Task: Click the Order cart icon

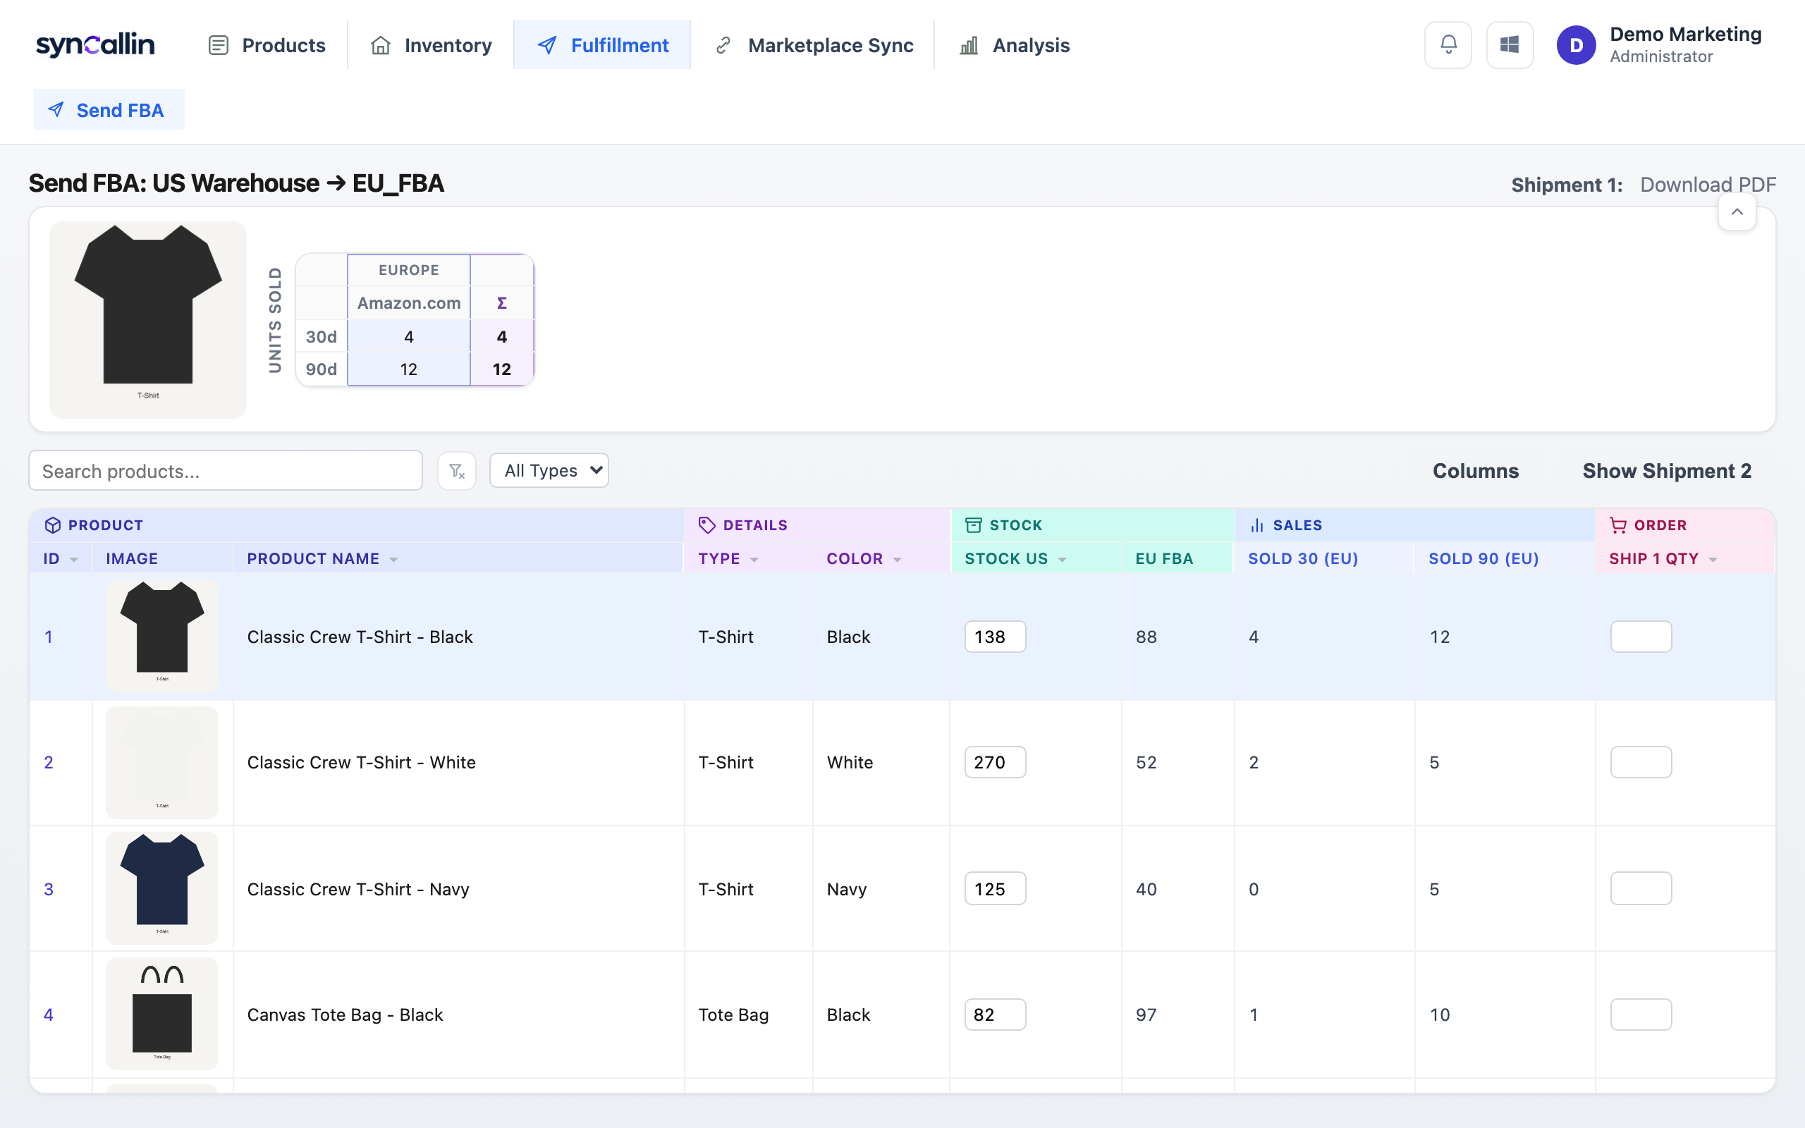Action: click(1617, 525)
